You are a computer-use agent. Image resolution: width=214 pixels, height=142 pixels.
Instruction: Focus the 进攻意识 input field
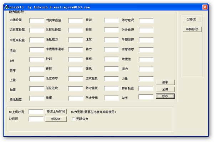point(146,30)
